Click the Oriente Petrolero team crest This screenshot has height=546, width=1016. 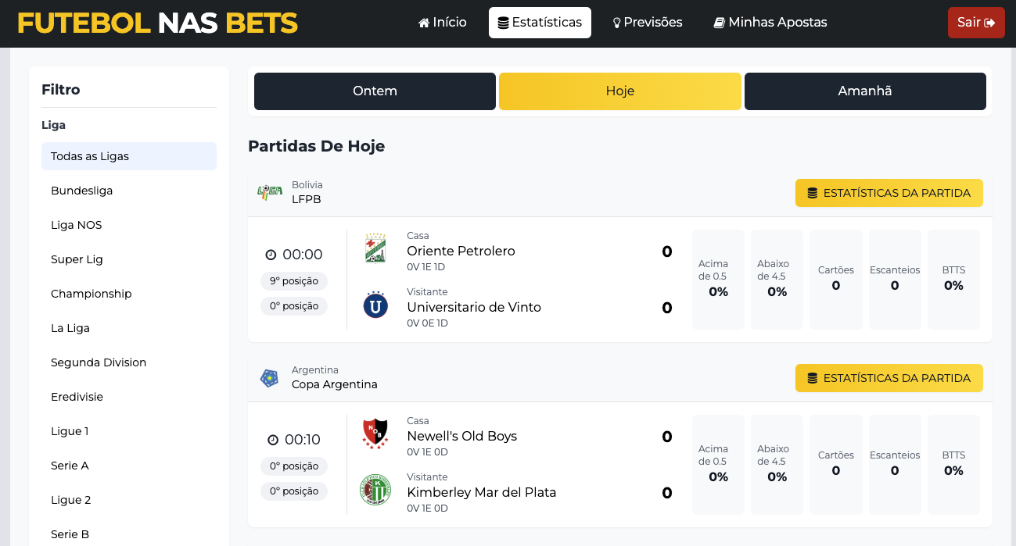coord(375,248)
